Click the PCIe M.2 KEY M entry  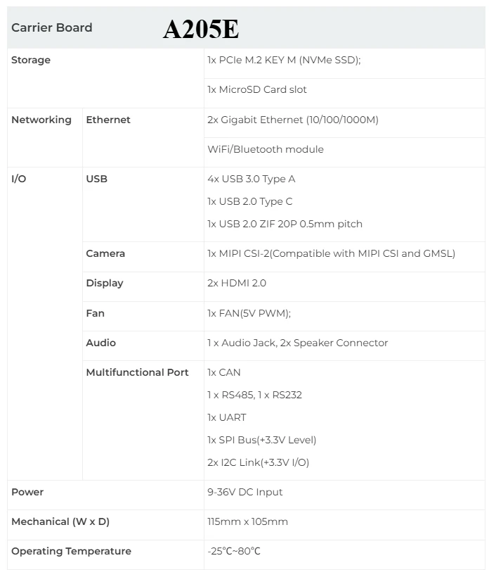coord(284,60)
